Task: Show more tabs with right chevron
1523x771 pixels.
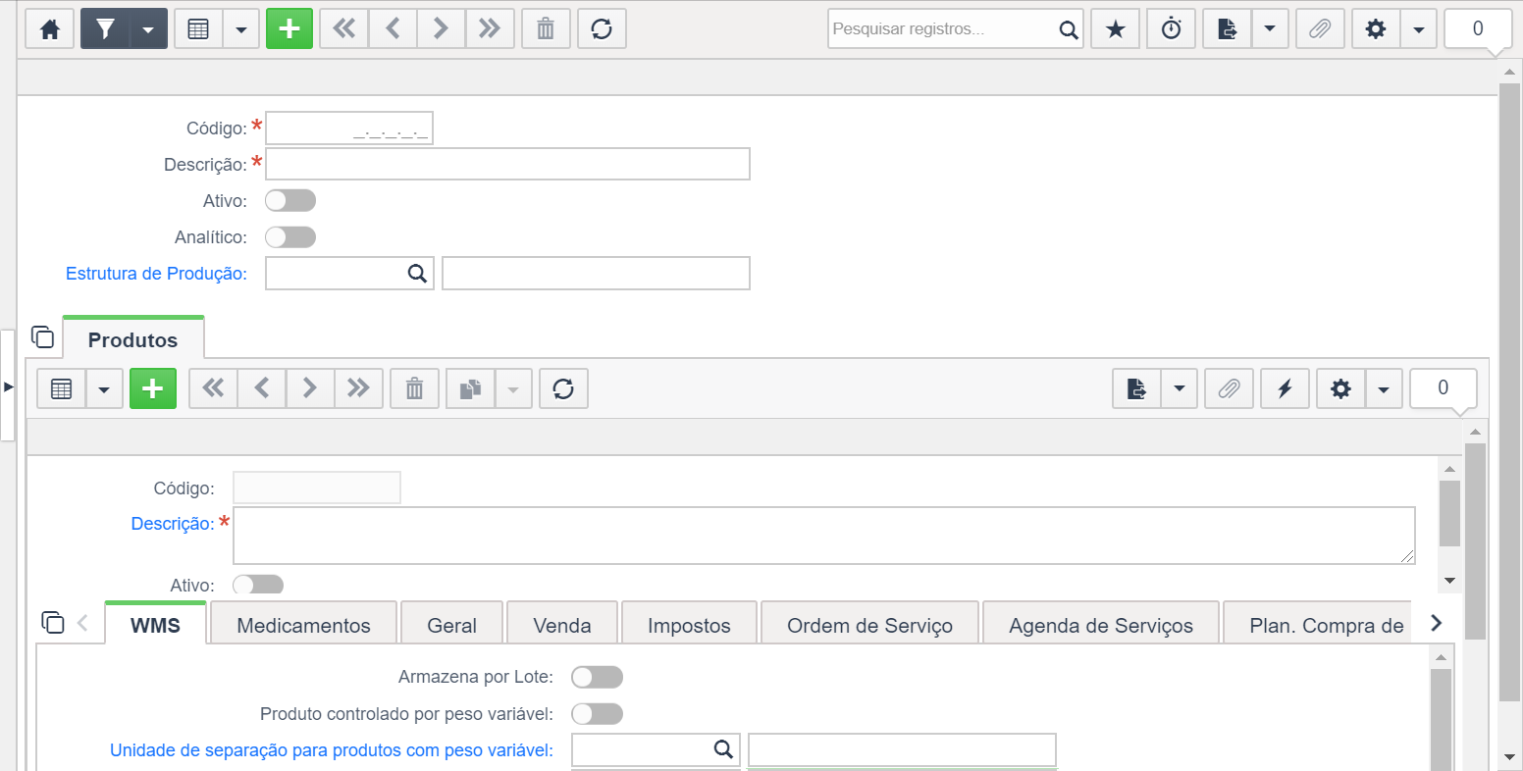Action: point(1437,623)
